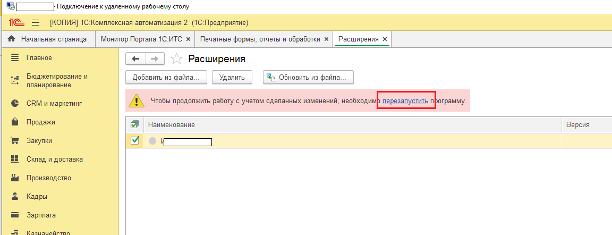Click the Склад и доставка grid icon
The image size is (612, 235).
15,160
